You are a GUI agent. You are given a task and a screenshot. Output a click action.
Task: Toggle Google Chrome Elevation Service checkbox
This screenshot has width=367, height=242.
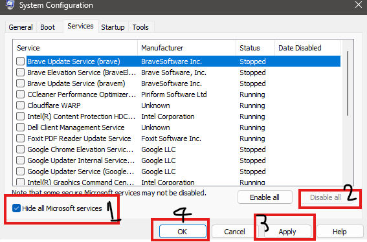pyautogui.click(x=20, y=149)
